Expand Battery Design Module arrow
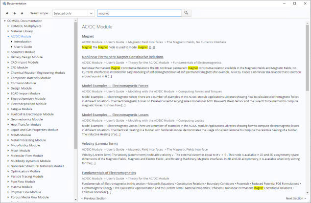311x203 pixels. tap(8, 57)
